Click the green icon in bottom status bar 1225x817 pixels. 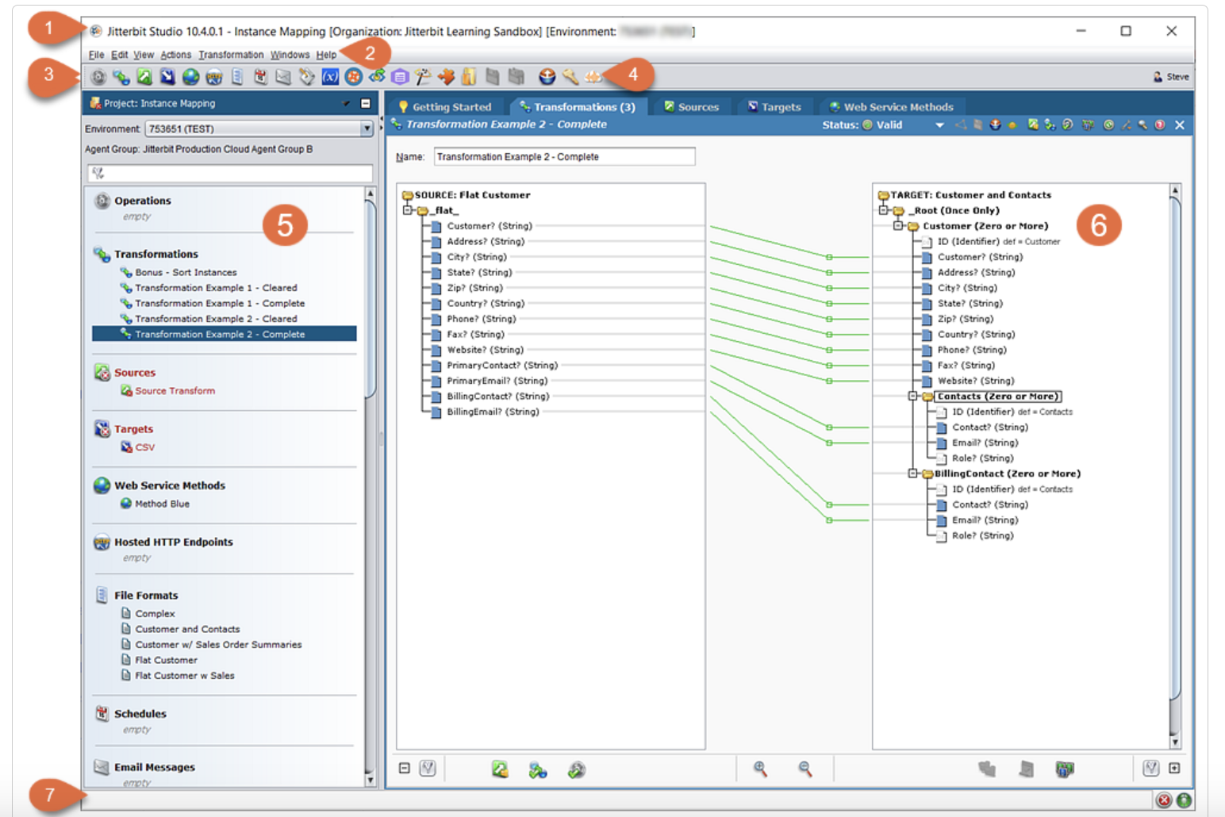[1184, 800]
